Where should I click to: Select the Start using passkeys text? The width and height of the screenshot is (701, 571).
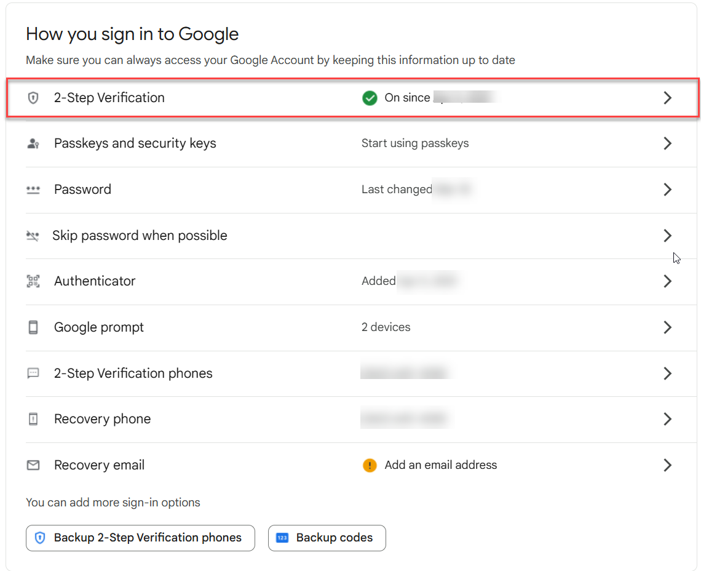point(415,143)
